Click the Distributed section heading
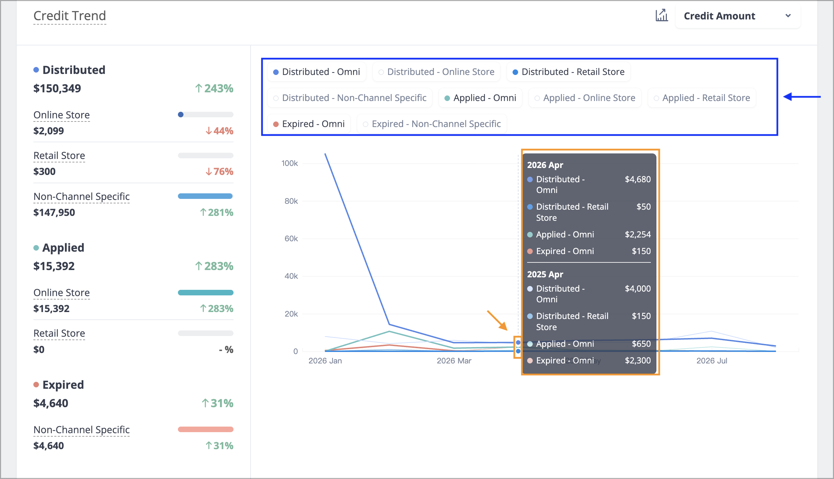This screenshot has width=834, height=479. pyautogui.click(x=74, y=70)
